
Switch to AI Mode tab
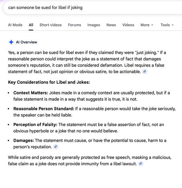pos(15,25)
